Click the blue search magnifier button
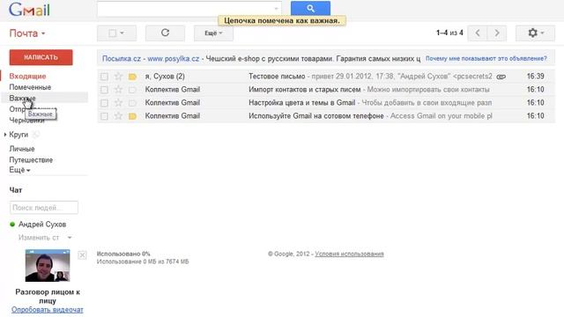Image resolution: width=564 pixels, height=317 pixels. [310, 8]
